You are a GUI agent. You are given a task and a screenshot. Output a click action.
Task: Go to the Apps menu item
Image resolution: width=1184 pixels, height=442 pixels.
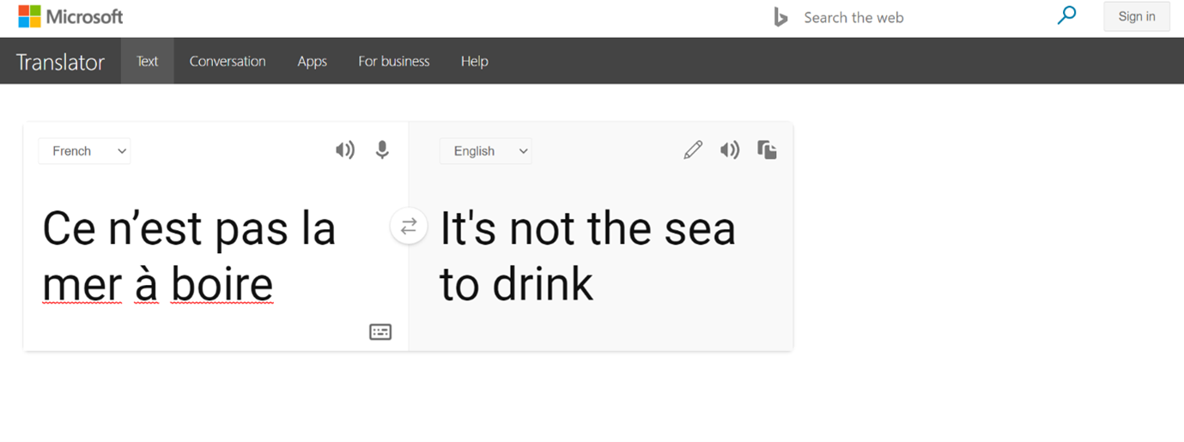tap(312, 61)
